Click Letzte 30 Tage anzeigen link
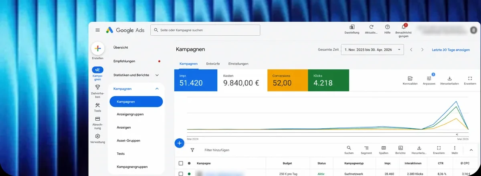This screenshot has width=481, height=176. 451,50
